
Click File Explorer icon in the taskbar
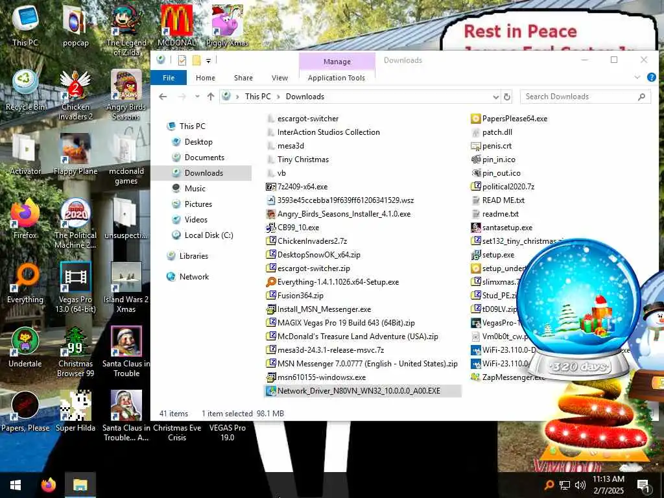tap(80, 485)
